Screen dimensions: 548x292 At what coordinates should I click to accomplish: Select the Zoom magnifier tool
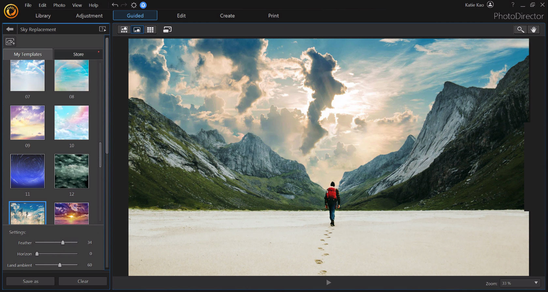tap(521, 30)
